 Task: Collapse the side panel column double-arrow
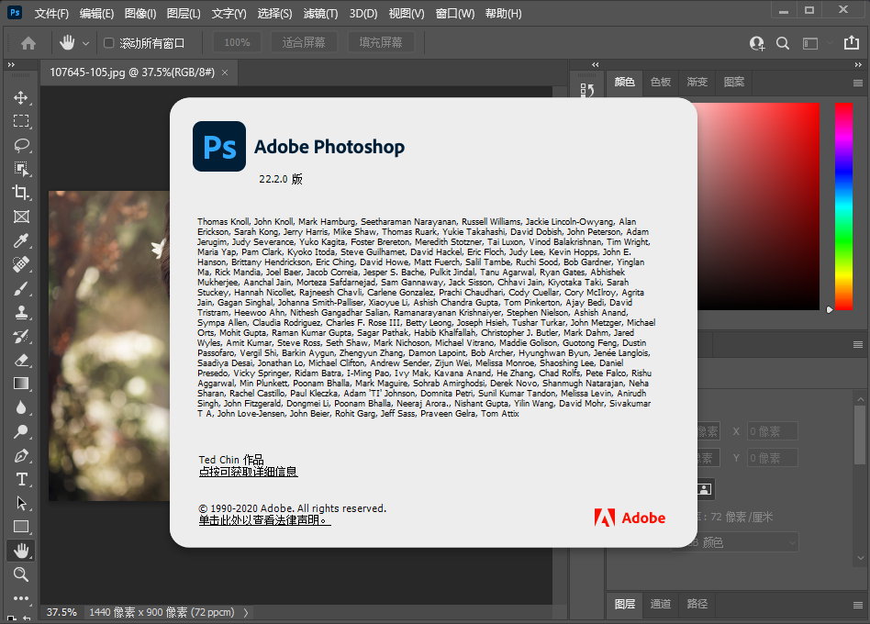point(596,65)
